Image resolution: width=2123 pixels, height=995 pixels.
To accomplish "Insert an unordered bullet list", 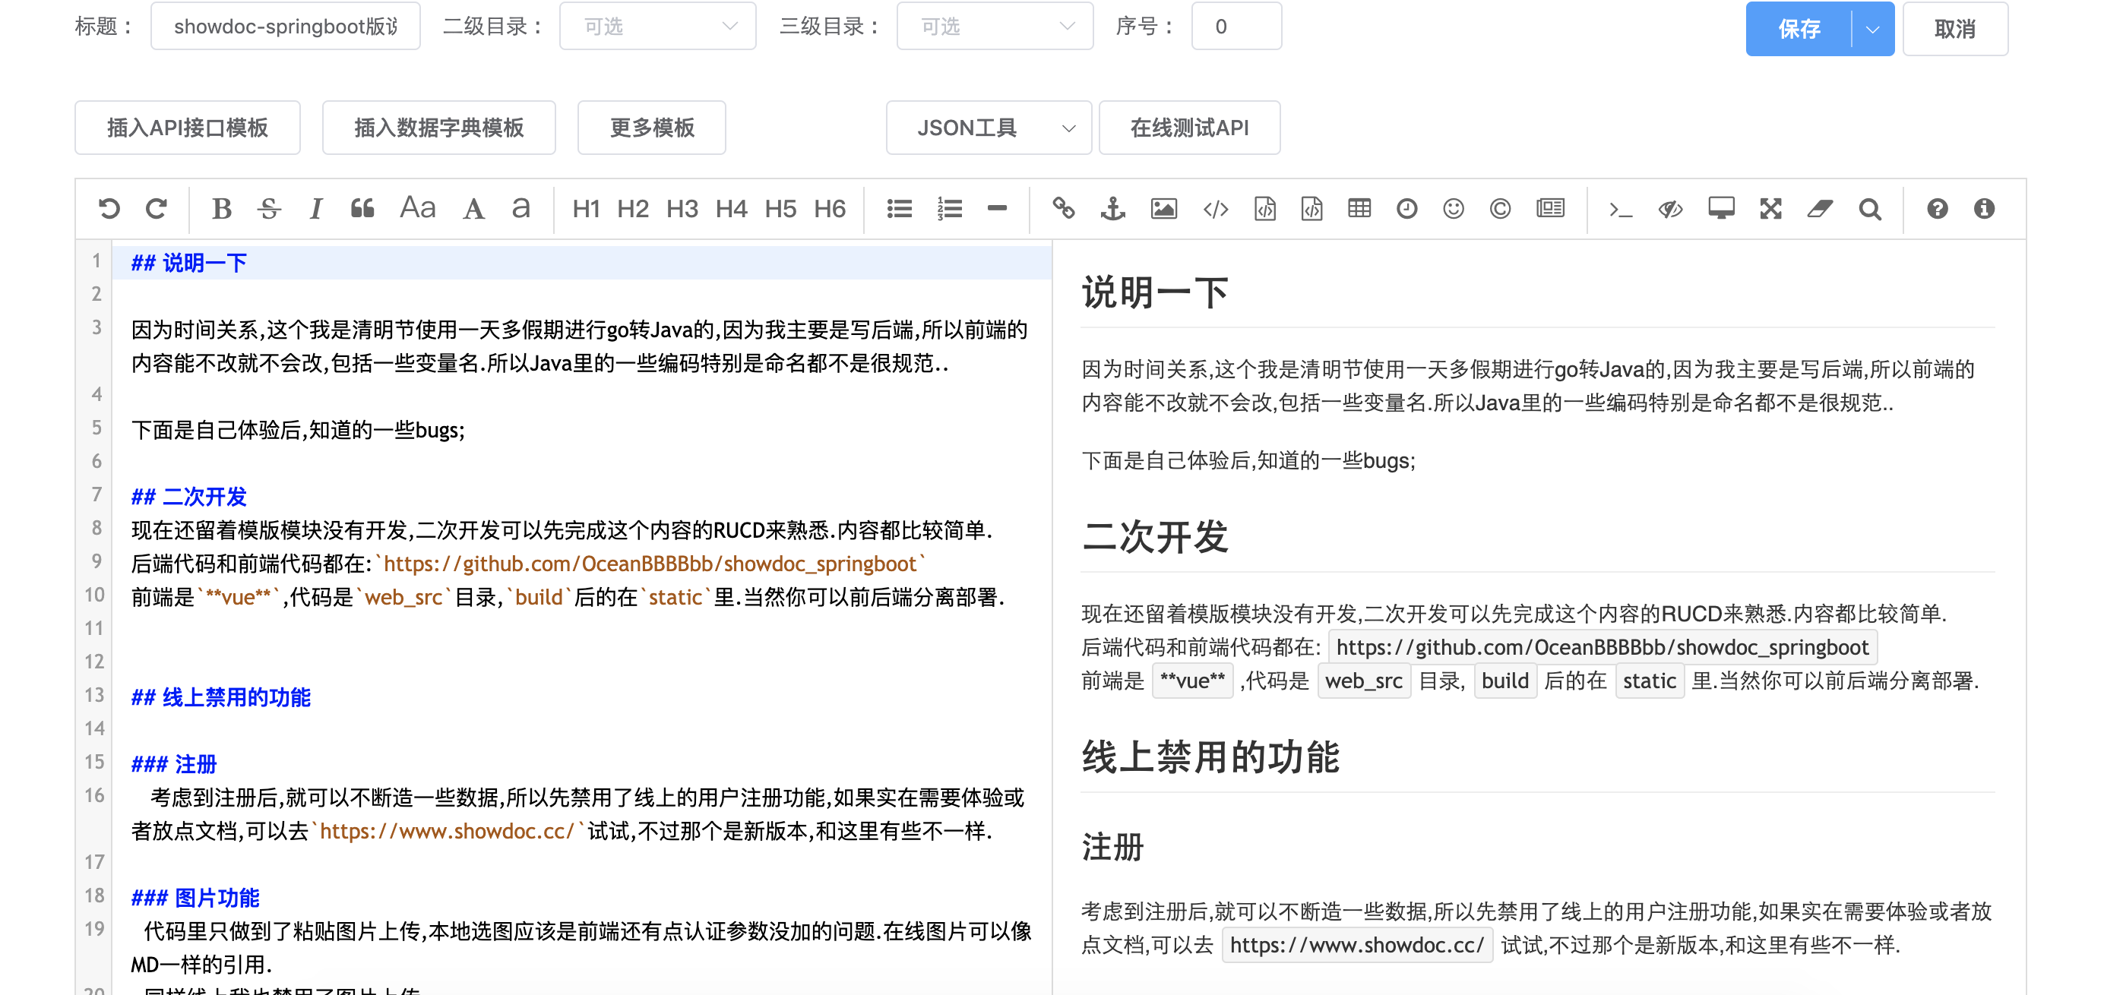I will pos(899,208).
